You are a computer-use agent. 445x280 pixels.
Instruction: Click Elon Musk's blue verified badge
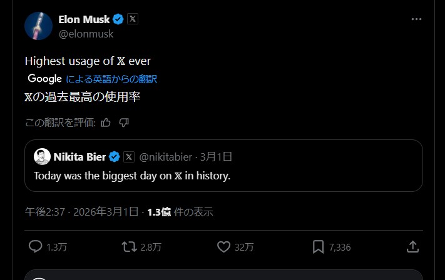point(118,19)
